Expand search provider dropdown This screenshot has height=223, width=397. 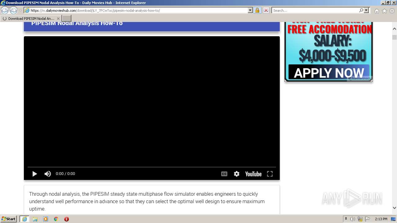coord(366,10)
